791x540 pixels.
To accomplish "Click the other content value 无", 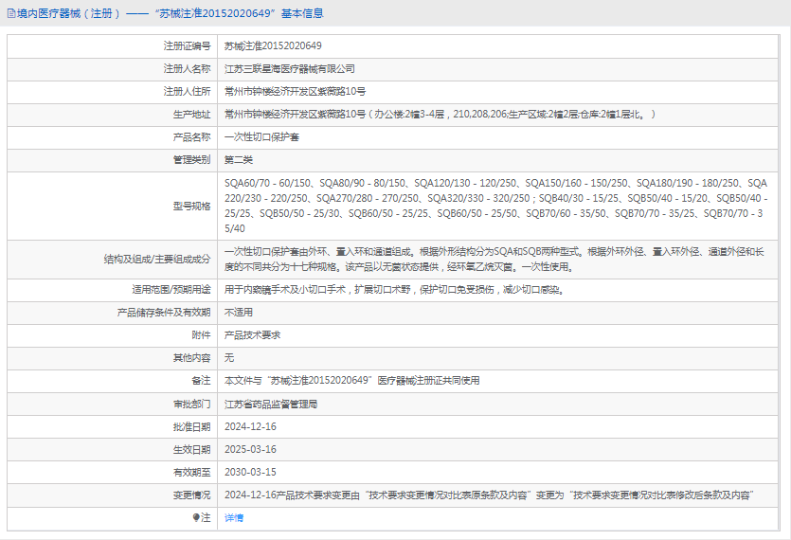I will [x=229, y=358].
